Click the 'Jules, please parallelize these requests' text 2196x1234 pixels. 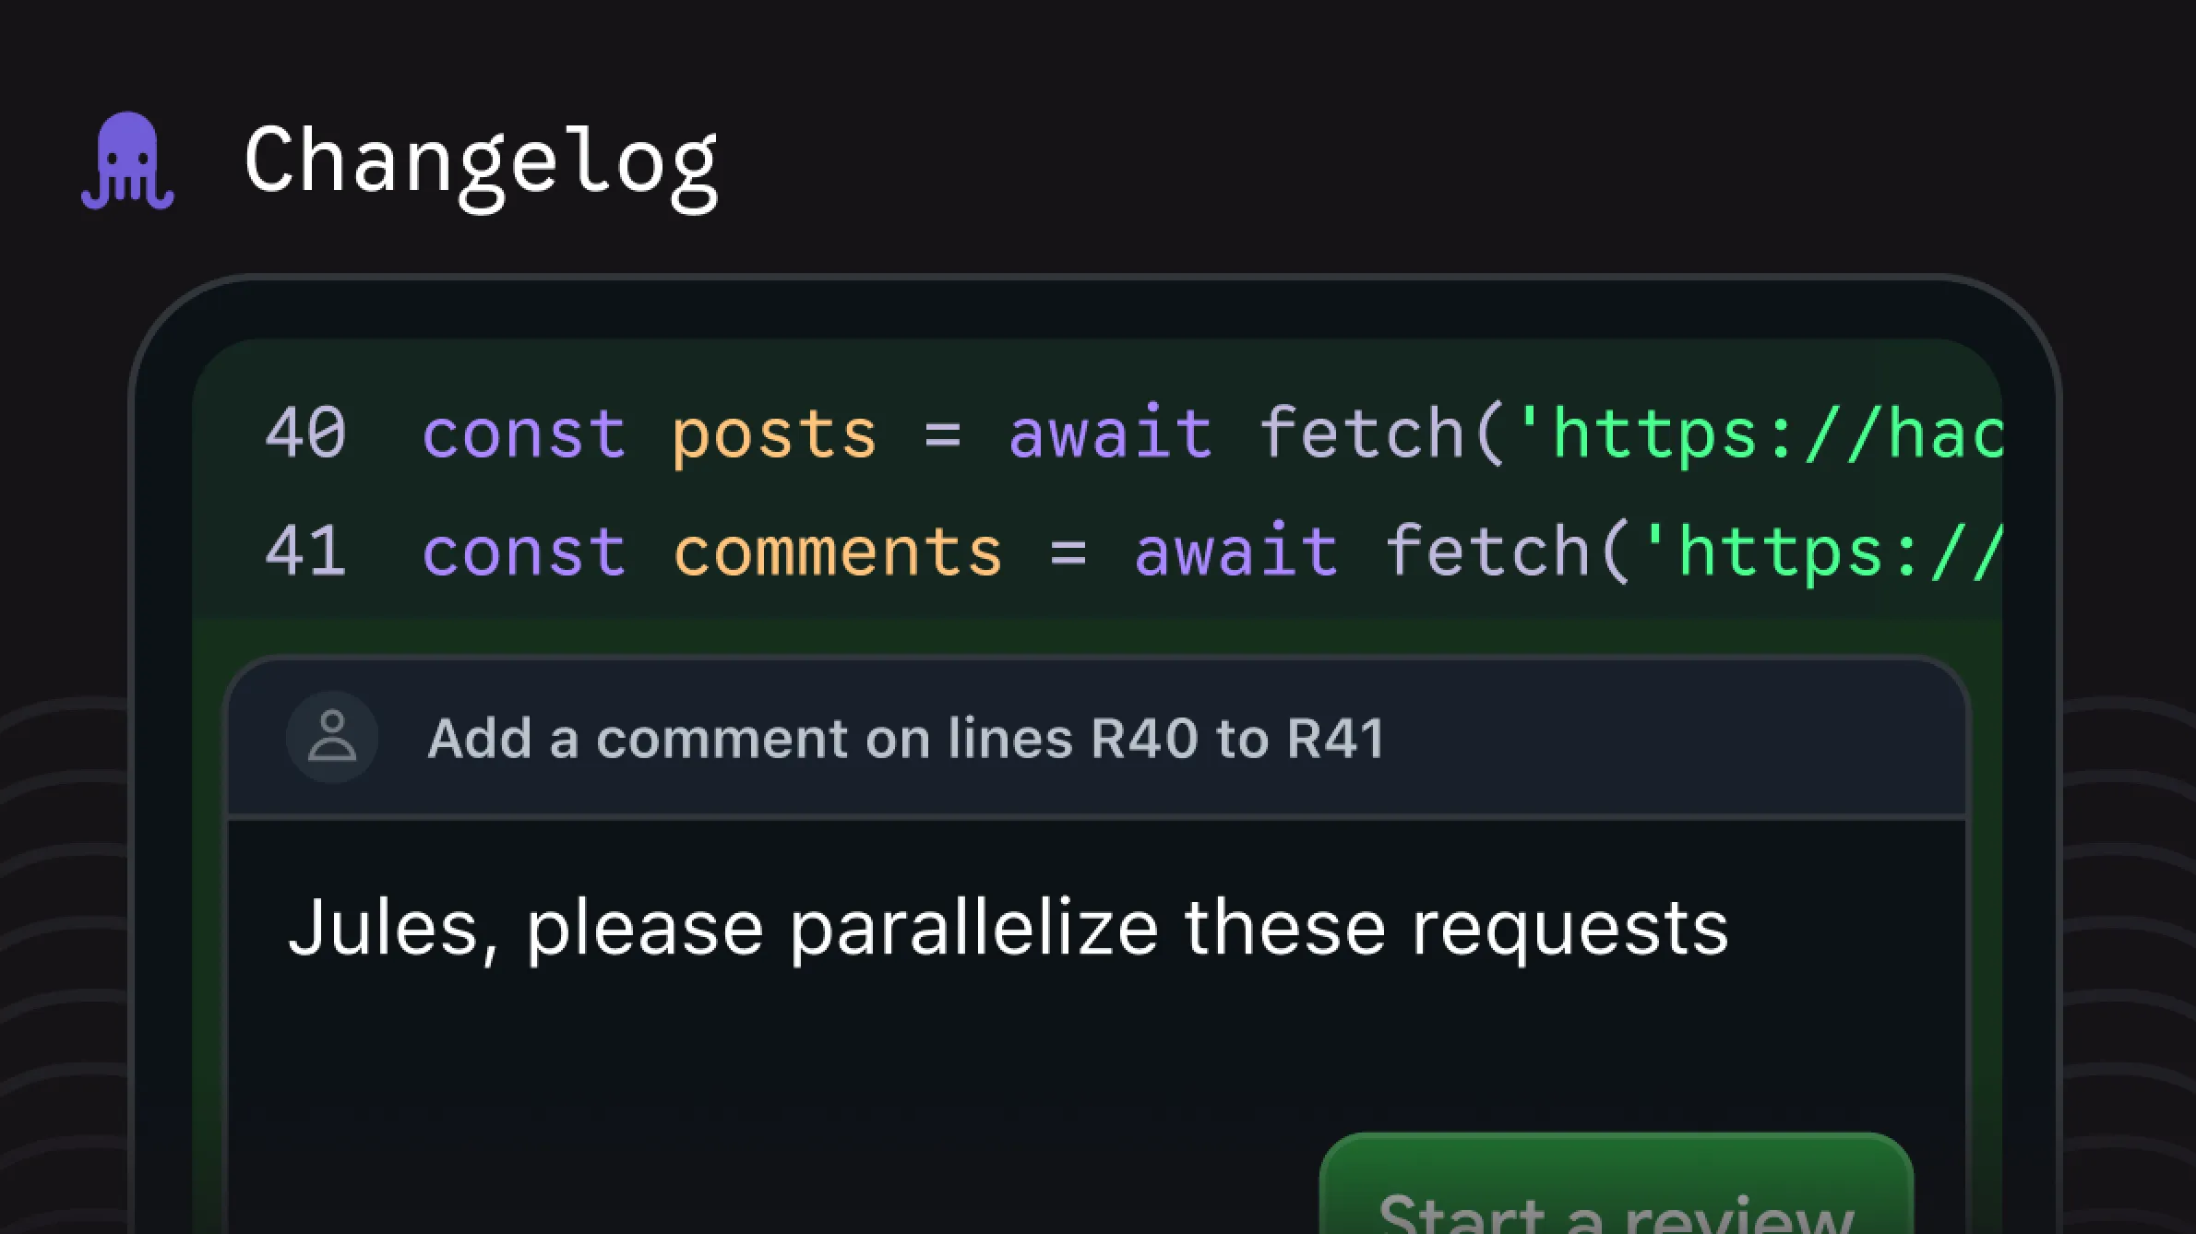pyautogui.click(x=1008, y=927)
